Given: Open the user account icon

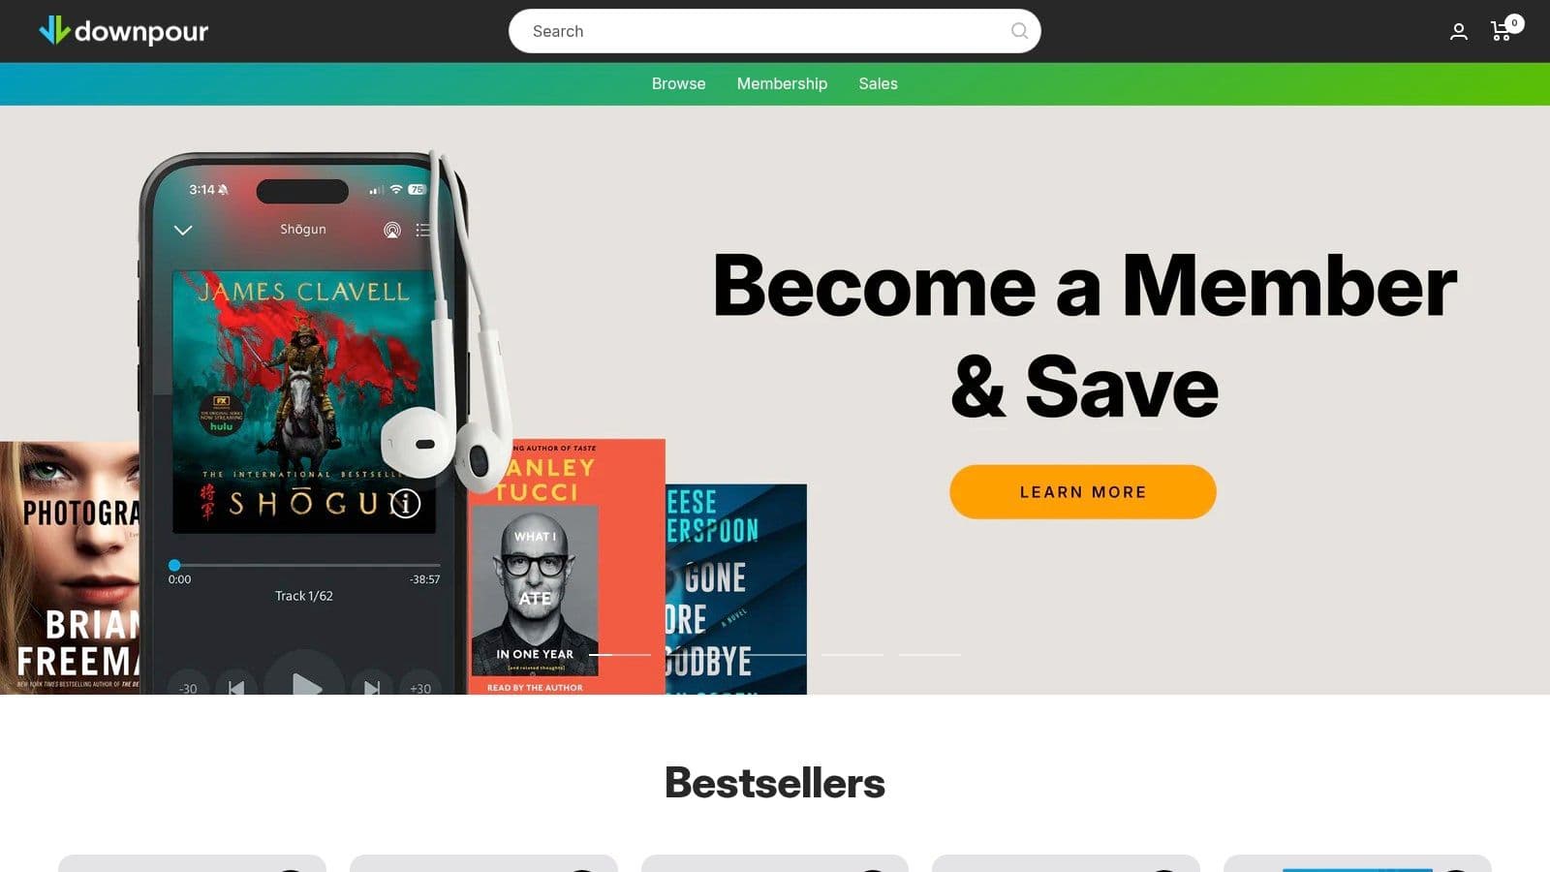Looking at the screenshot, I should point(1458,32).
